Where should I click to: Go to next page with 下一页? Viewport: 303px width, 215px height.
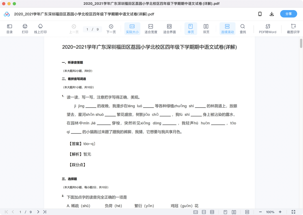tap(111, 29)
